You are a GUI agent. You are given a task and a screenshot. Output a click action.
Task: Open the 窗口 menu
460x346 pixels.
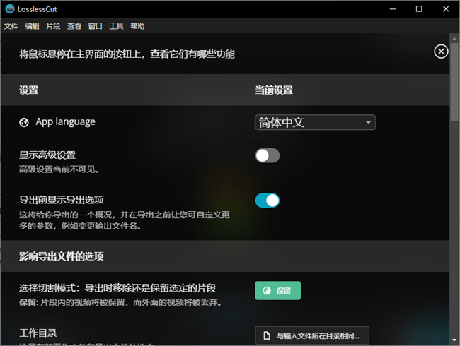(96, 26)
